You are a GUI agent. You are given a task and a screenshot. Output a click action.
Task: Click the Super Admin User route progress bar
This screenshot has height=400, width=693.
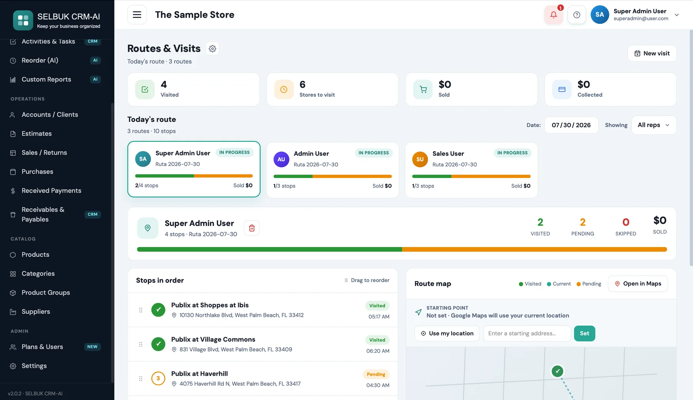coord(402,249)
